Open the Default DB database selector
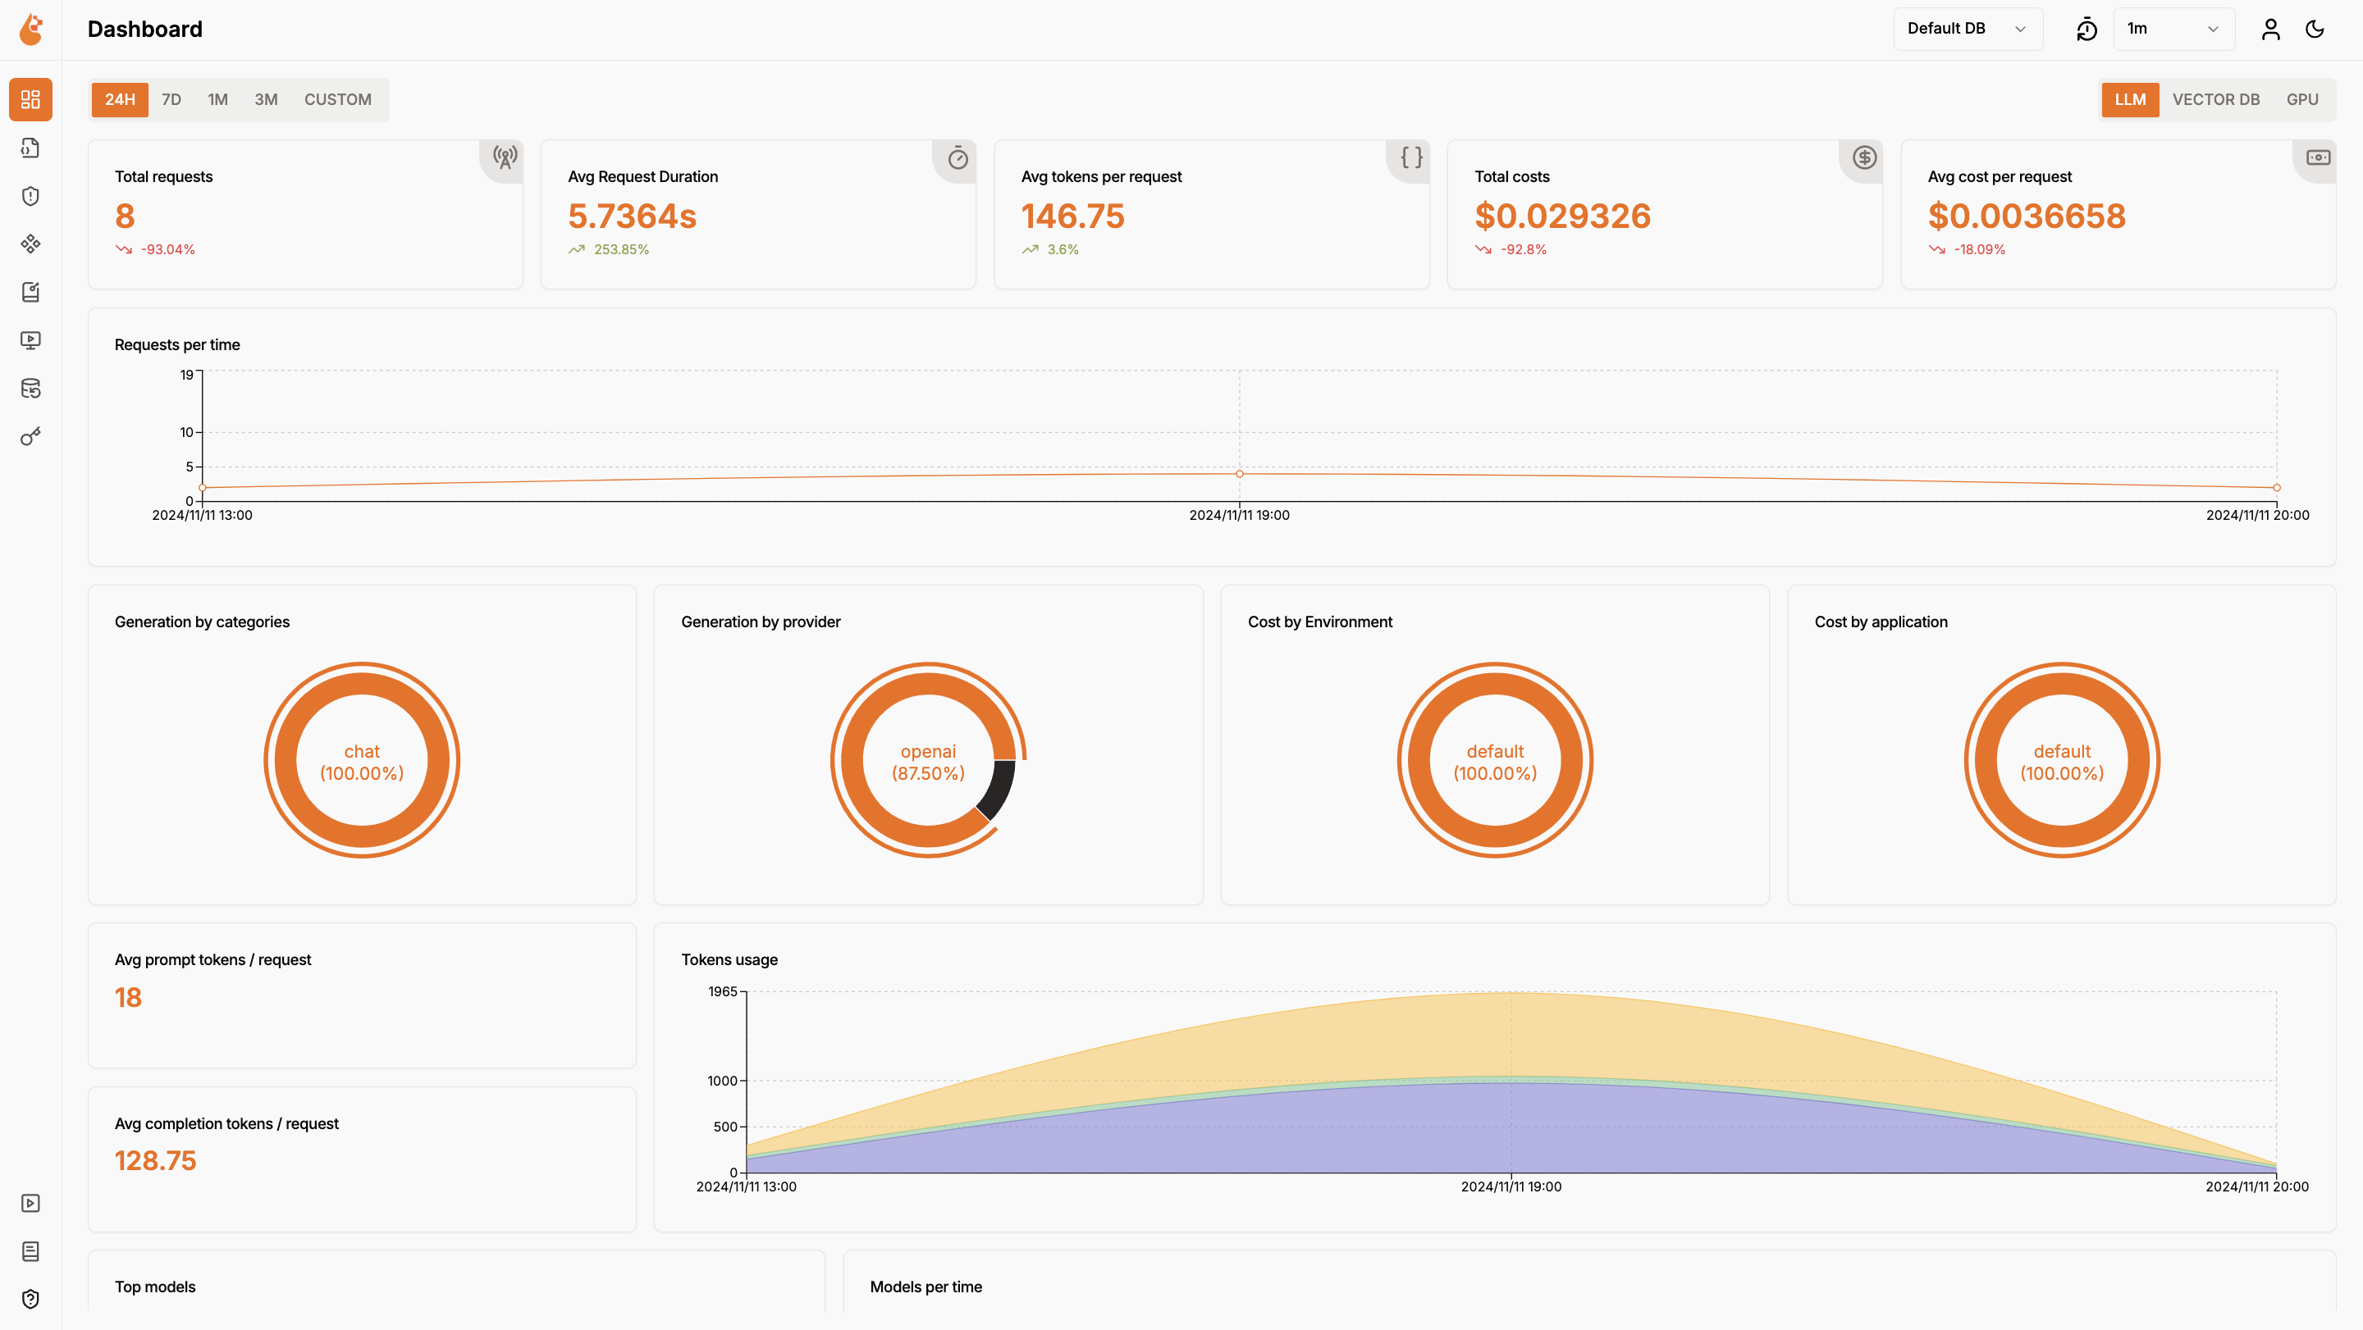 pos(1967,29)
